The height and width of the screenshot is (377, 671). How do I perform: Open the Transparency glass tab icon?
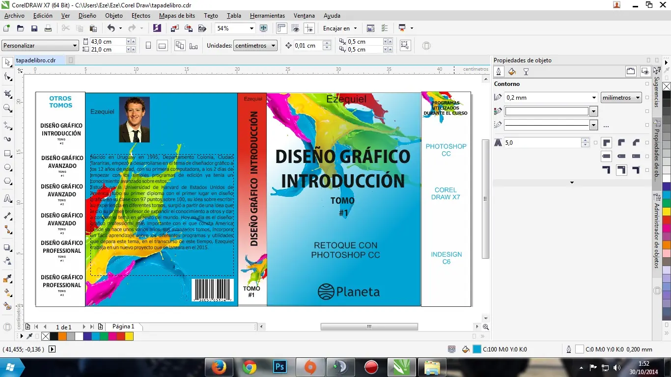[x=526, y=72]
